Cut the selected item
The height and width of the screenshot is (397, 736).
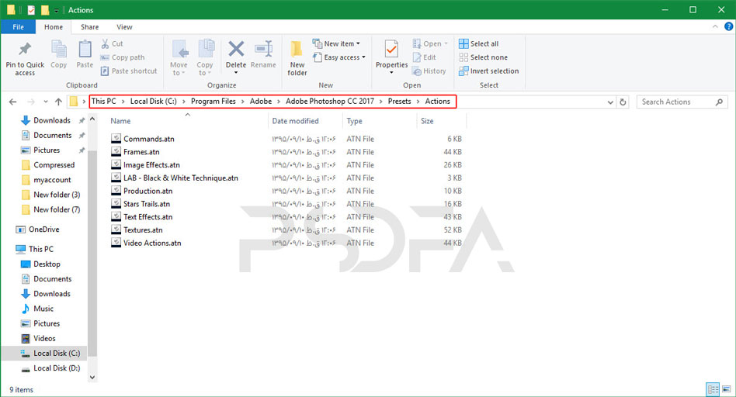112,43
